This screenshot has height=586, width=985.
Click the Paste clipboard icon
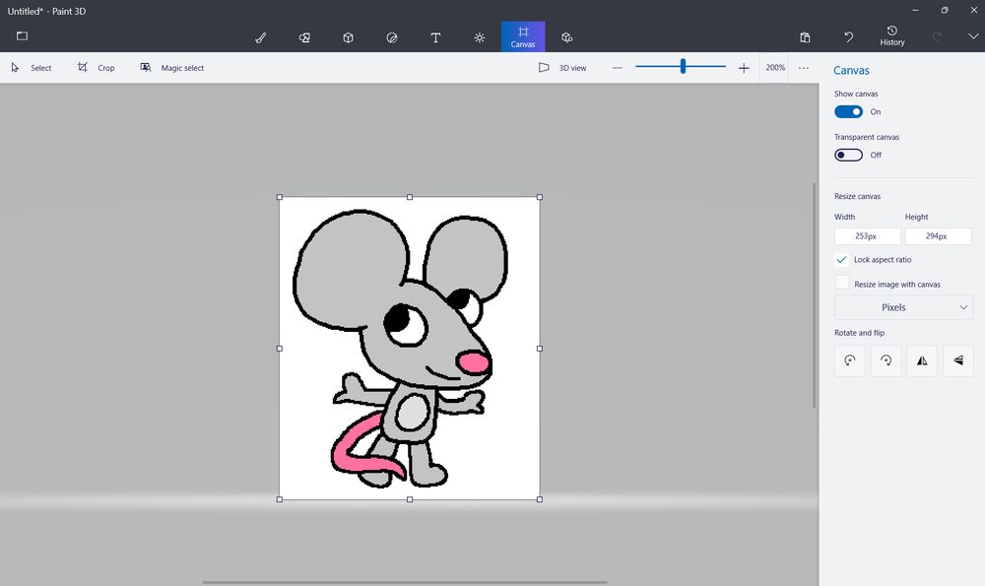point(805,37)
